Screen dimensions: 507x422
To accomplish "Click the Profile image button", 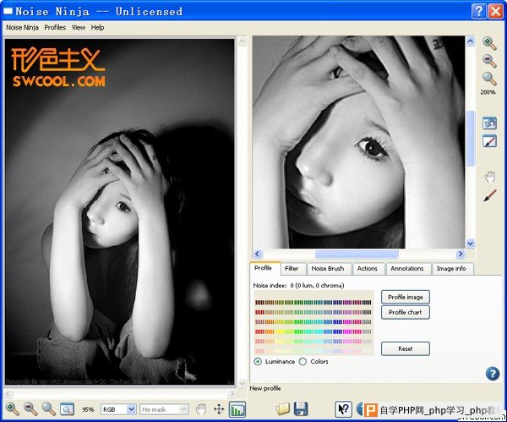I will tap(406, 297).
